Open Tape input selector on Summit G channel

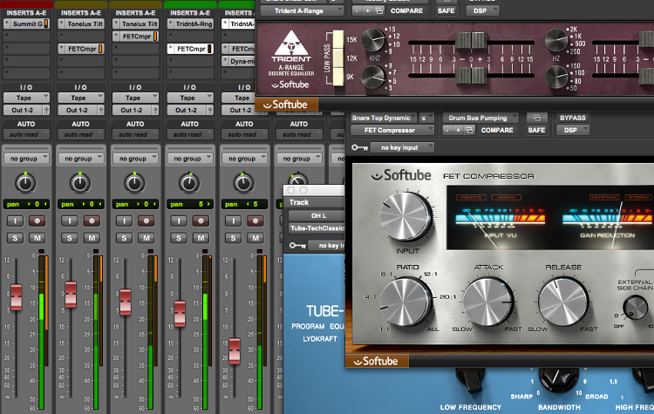[x=26, y=98]
